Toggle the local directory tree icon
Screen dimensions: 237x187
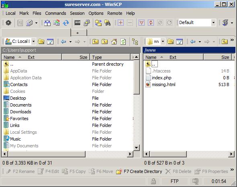(x=135, y=41)
